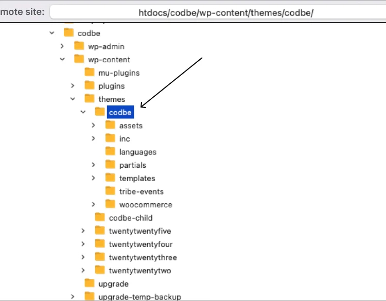The height and width of the screenshot is (301, 386).
Task: Expand the inc folder chevron
Action: pos(93,138)
